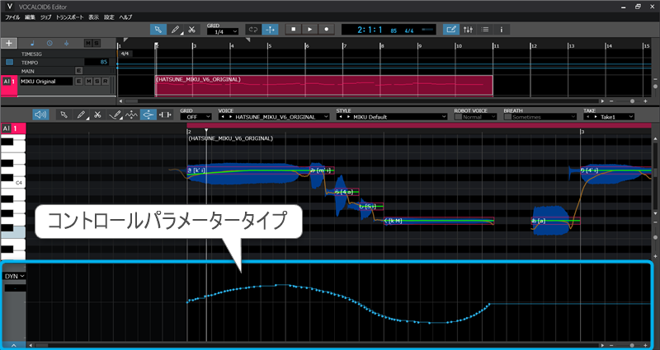Open the ジョブ menu

click(x=45, y=17)
